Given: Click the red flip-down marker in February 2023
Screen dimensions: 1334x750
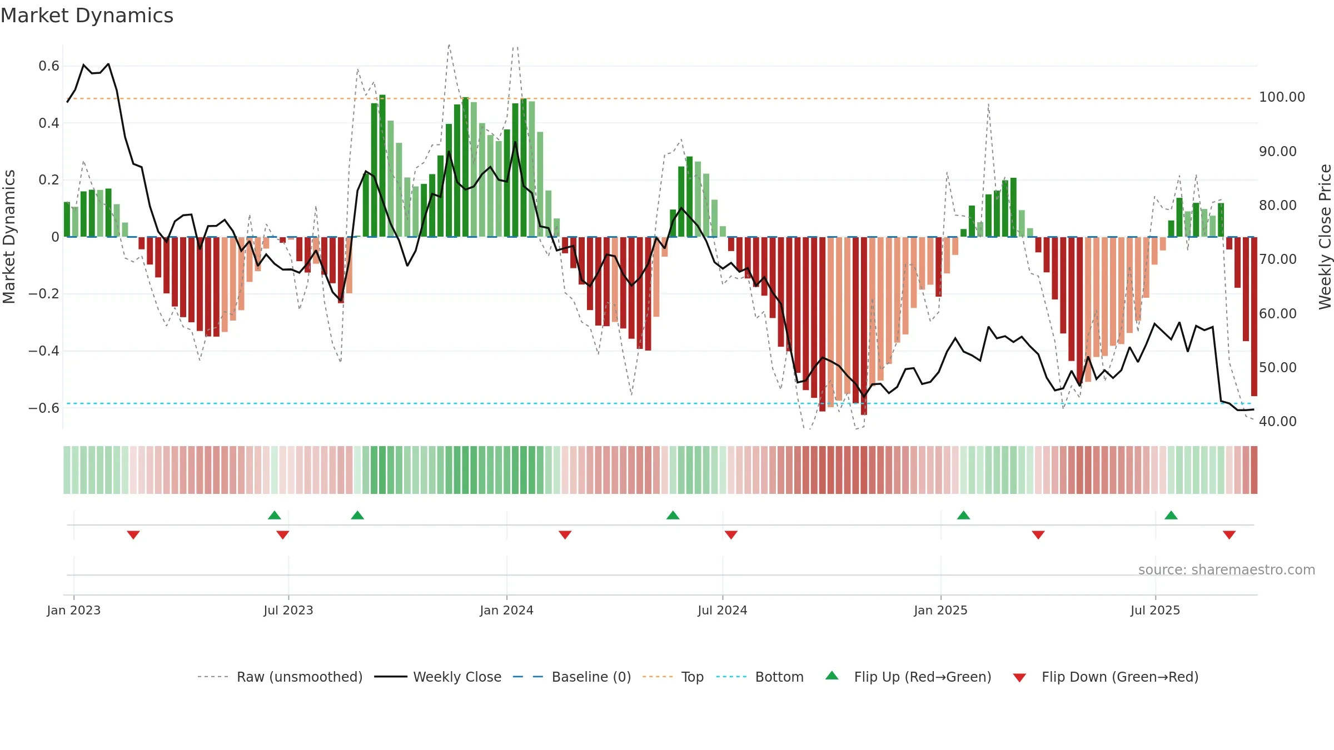Looking at the screenshot, I should [133, 535].
